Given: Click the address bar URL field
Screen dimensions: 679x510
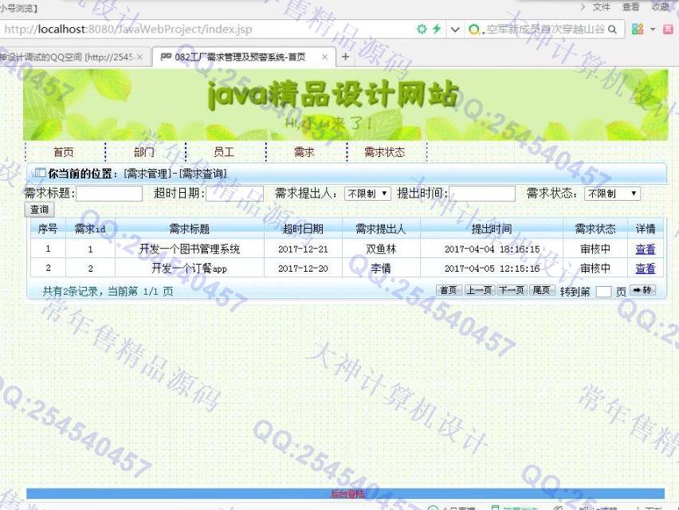Looking at the screenshot, I should tap(208, 29).
